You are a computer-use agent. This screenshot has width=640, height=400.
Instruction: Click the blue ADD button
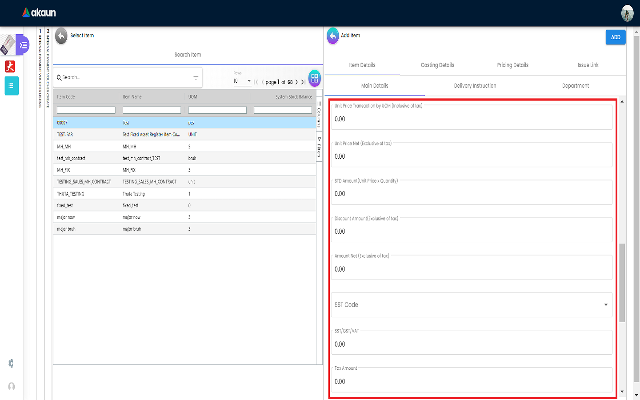pos(615,37)
